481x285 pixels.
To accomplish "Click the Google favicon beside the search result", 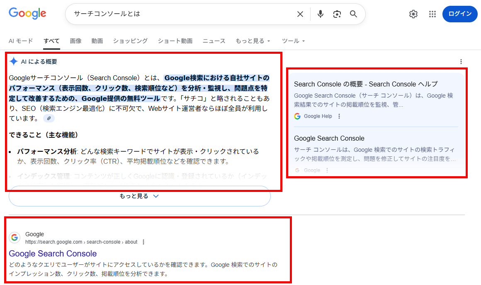I will click(x=15, y=237).
